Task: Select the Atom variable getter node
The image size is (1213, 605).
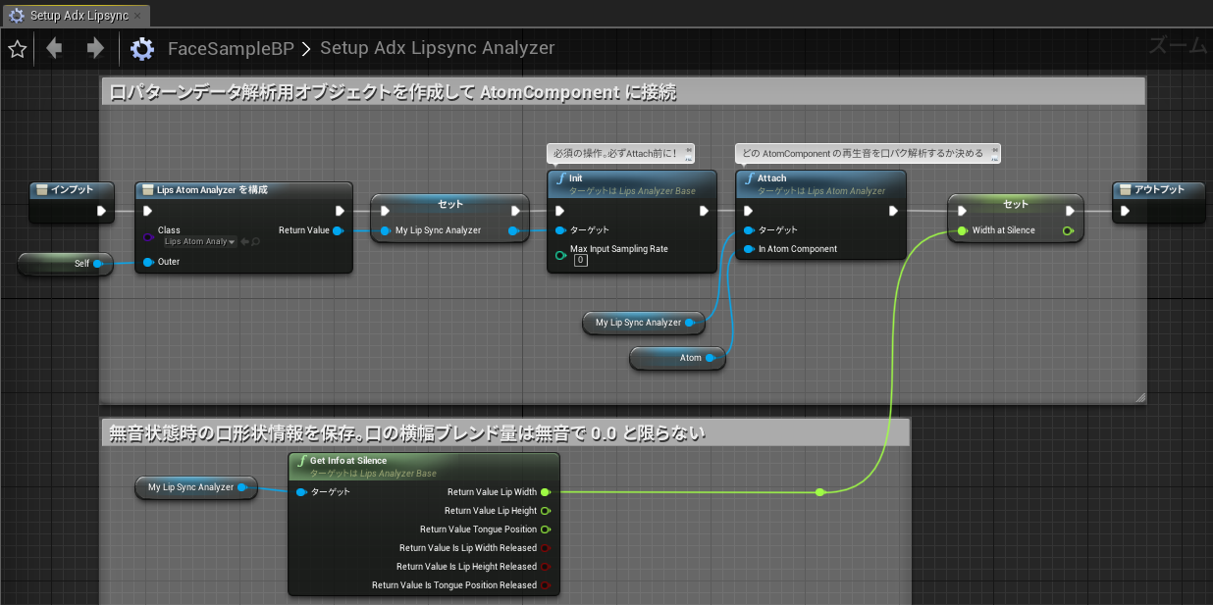Action: 677,358
